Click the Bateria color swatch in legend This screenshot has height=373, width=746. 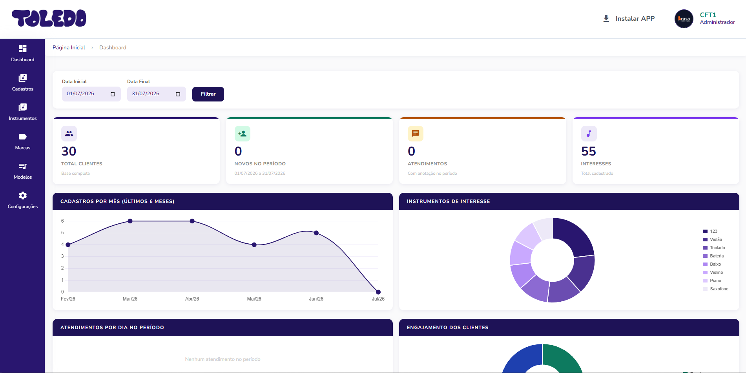point(705,256)
